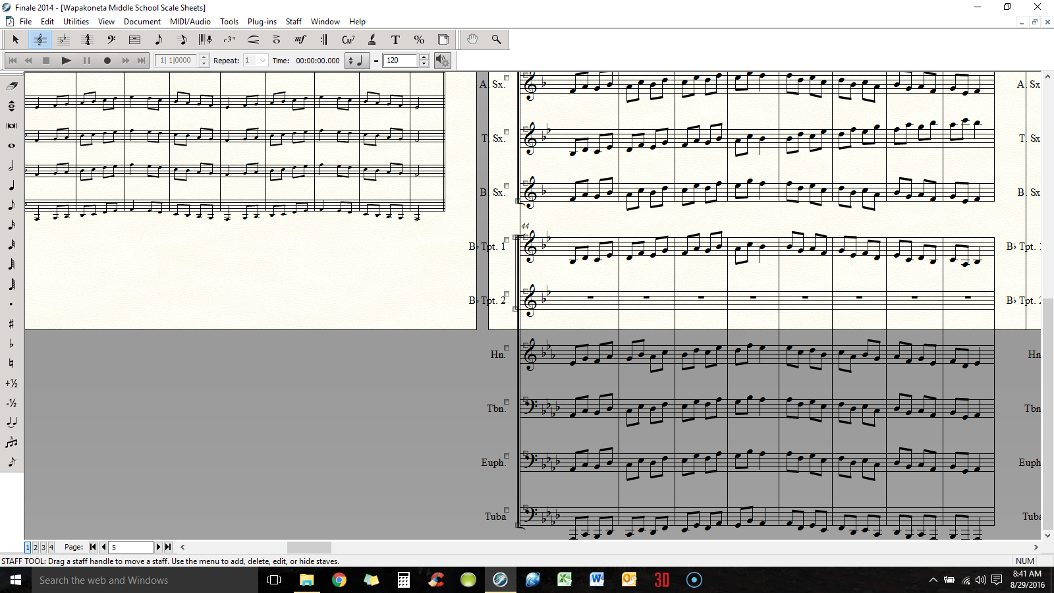Select the Hand Grabber tool
Viewport: 1054px width, 593px height.
tap(472, 40)
